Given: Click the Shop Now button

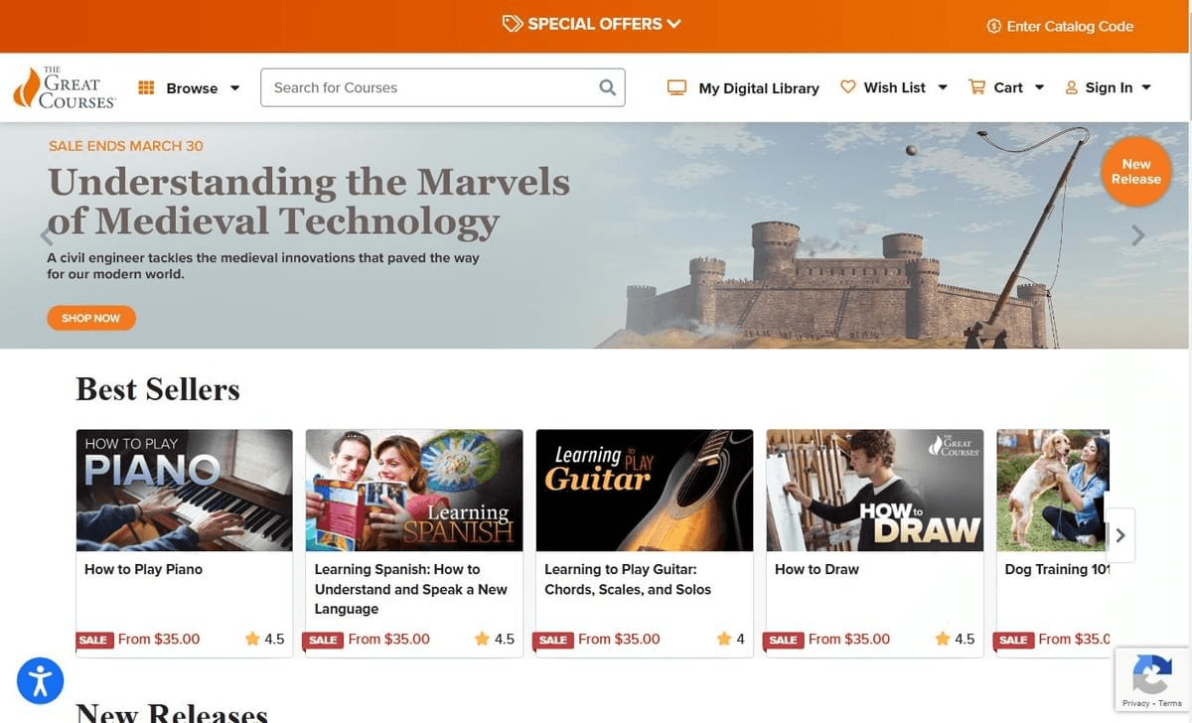Looking at the screenshot, I should point(91,318).
